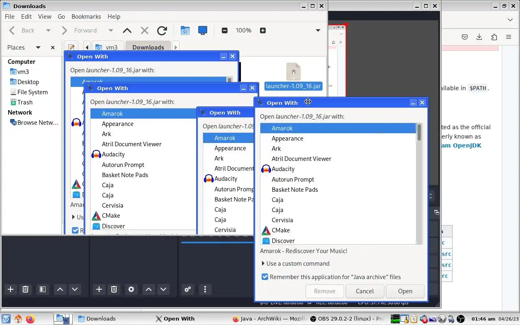Open the Home folder icon in Caja toolbar
This screenshot has width=520, height=325.
pyautogui.click(x=185, y=30)
